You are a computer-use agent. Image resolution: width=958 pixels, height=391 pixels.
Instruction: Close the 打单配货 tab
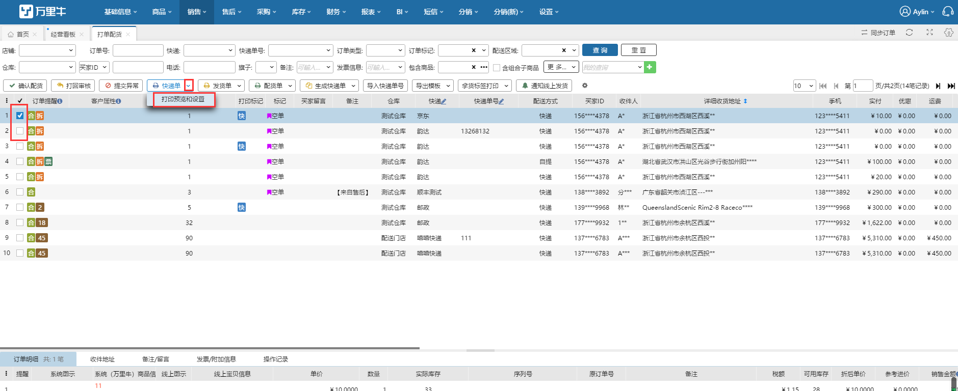pos(128,34)
